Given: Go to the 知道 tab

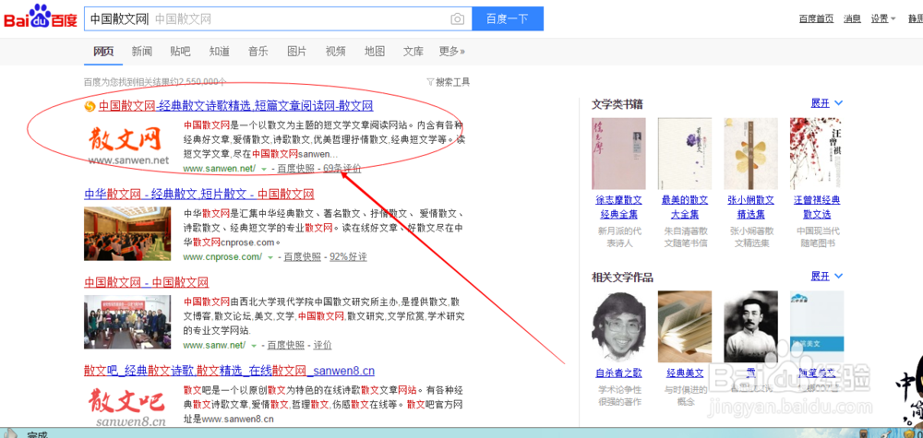Looking at the screenshot, I should pyautogui.click(x=219, y=51).
